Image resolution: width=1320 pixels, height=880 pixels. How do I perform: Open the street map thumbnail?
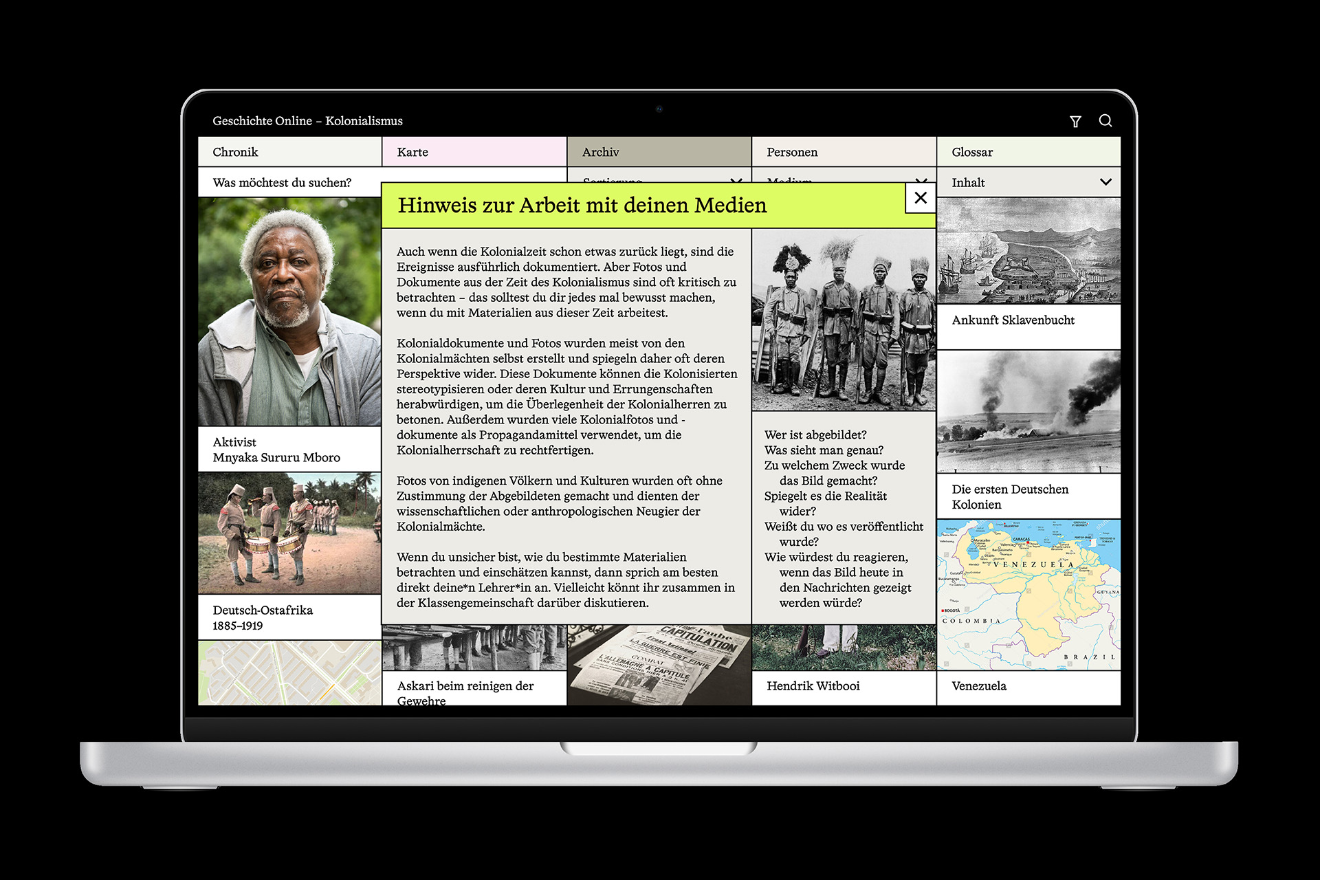pyautogui.click(x=289, y=673)
